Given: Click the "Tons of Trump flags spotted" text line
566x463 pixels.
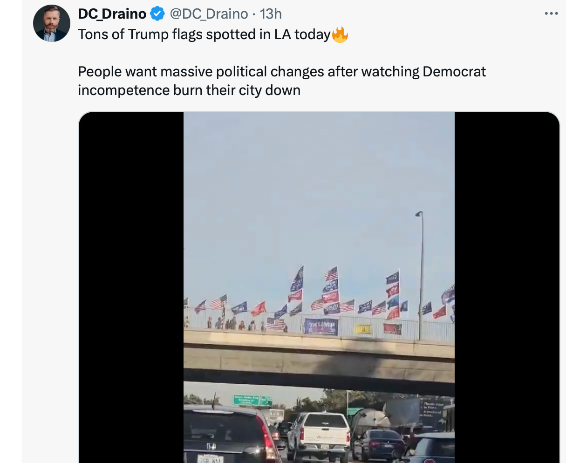Looking at the screenshot, I should pyautogui.click(x=204, y=34).
